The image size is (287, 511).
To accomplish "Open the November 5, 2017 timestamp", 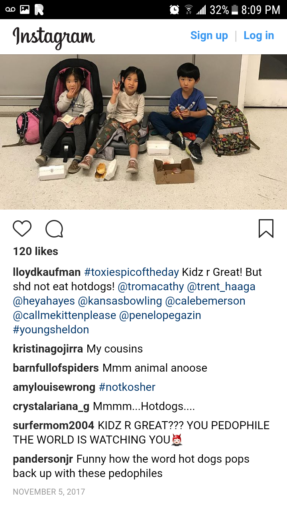I will click(x=49, y=491).
